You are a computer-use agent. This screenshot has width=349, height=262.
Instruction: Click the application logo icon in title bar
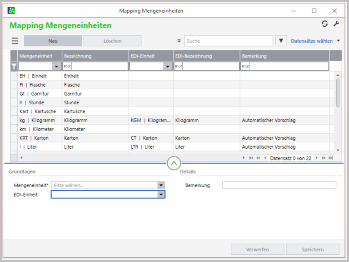pyautogui.click(x=11, y=10)
